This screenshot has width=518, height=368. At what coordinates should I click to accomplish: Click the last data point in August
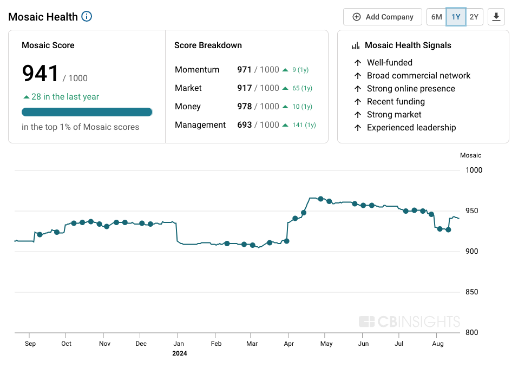[x=448, y=229]
